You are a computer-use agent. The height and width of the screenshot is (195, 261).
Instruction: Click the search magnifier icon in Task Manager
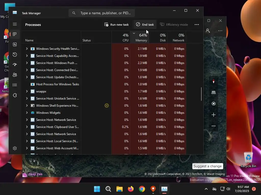point(74,13)
